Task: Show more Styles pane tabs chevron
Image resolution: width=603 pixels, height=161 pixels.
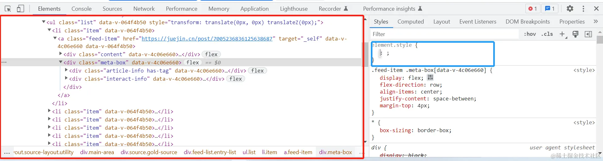Action: pyautogui.click(x=595, y=21)
